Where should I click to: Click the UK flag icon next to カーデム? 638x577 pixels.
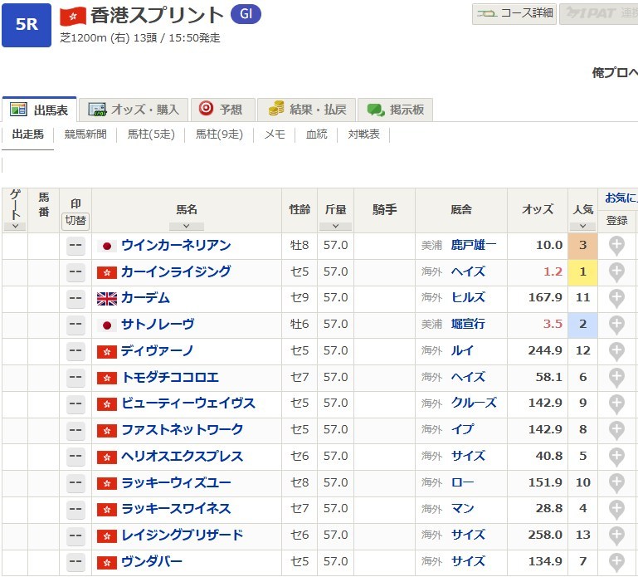107,298
